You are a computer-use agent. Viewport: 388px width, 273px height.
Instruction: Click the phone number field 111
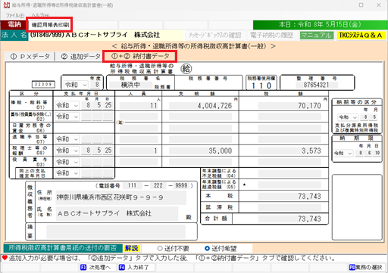[x=133, y=186]
